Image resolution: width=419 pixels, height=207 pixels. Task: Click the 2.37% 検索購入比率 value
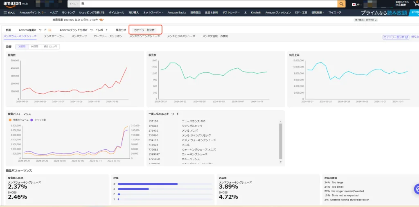tap(17, 187)
